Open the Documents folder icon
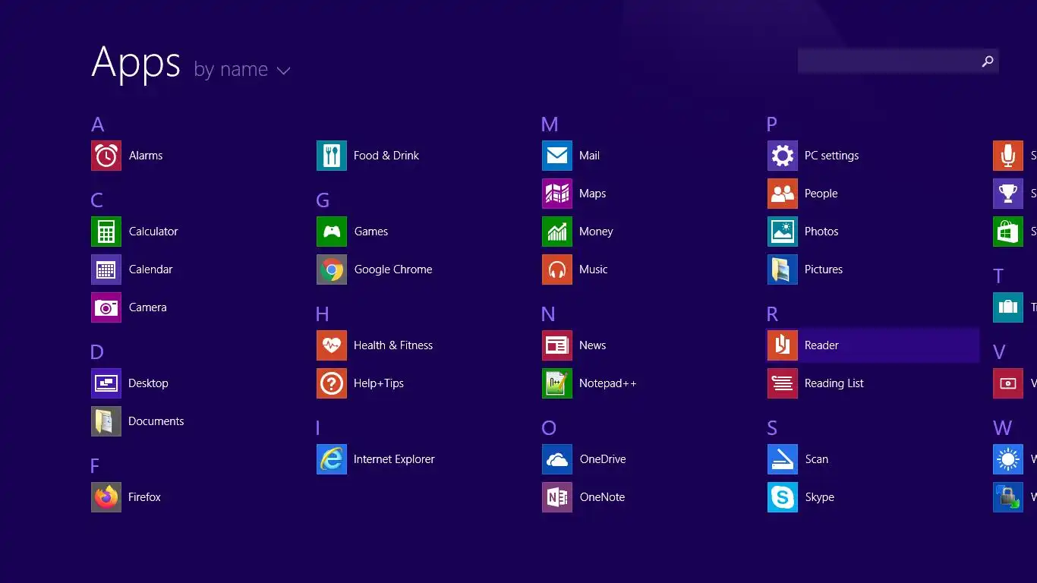 coord(106,421)
